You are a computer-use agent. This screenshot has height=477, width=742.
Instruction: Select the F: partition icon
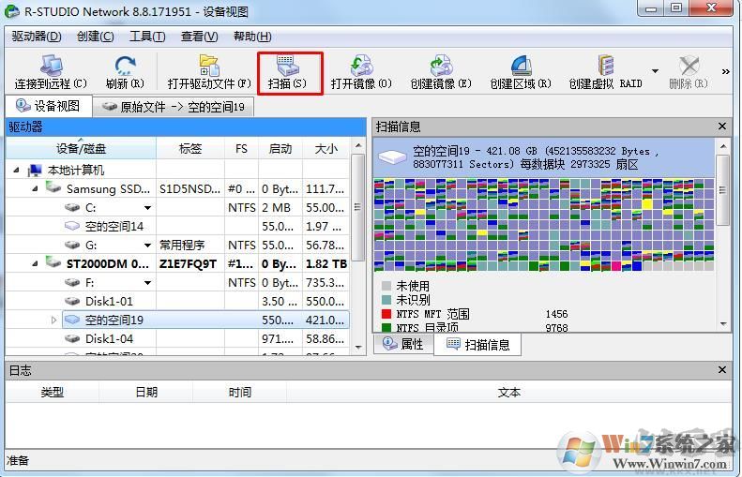pos(72,282)
